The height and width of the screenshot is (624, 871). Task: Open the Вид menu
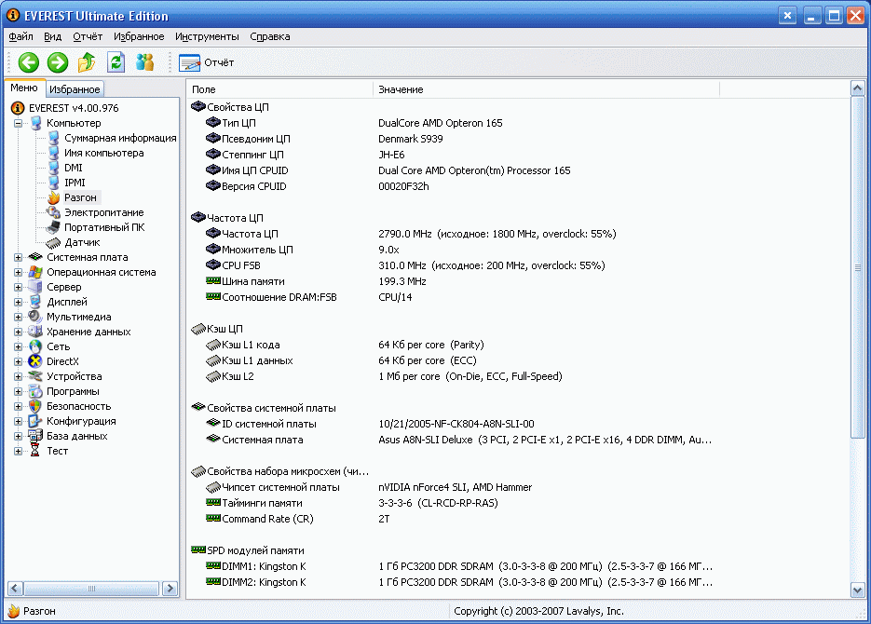coord(52,36)
